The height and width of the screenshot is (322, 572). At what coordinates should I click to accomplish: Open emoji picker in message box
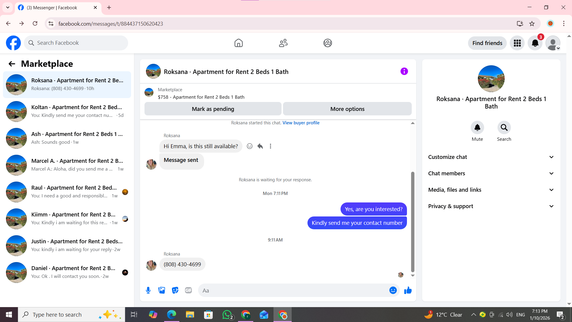(393, 290)
